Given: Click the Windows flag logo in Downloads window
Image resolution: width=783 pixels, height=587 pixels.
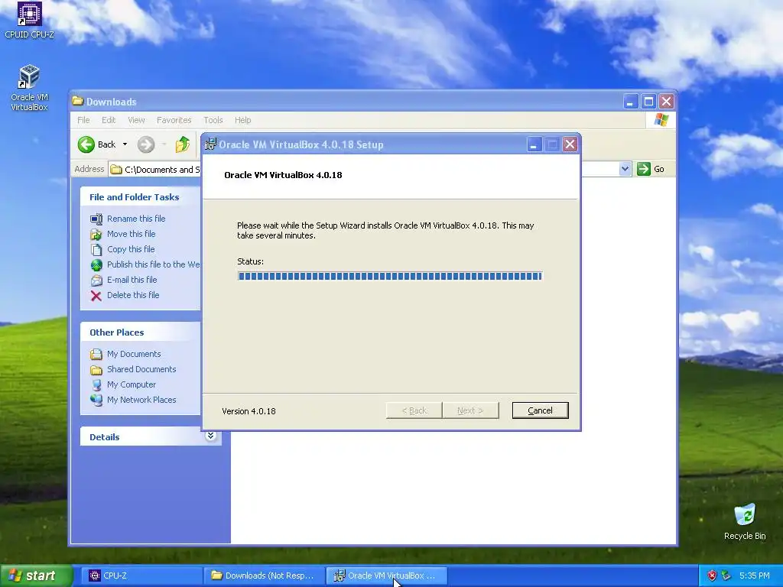Looking at the screenshot, I should click(661, 120).
